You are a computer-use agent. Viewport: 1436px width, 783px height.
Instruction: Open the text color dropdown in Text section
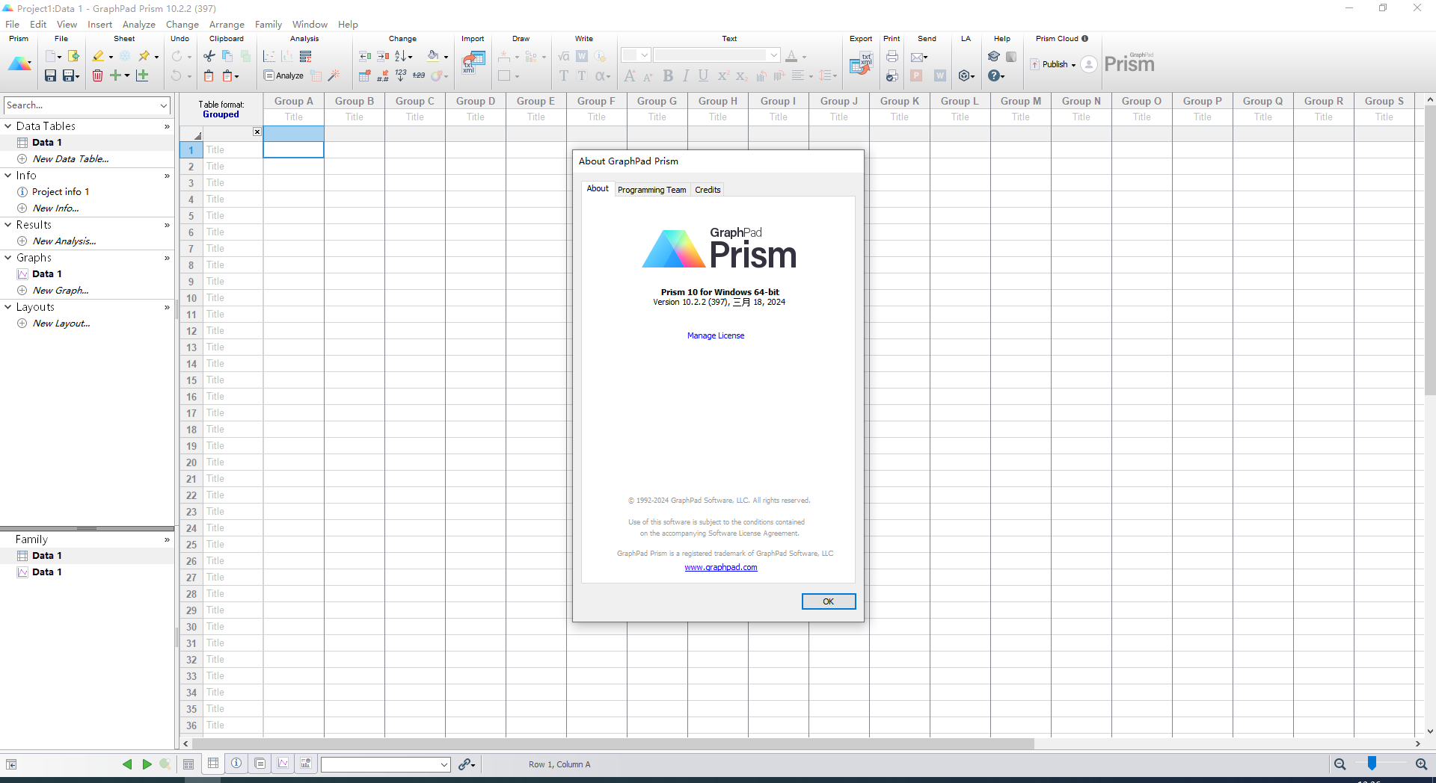[x=805, y=58]
